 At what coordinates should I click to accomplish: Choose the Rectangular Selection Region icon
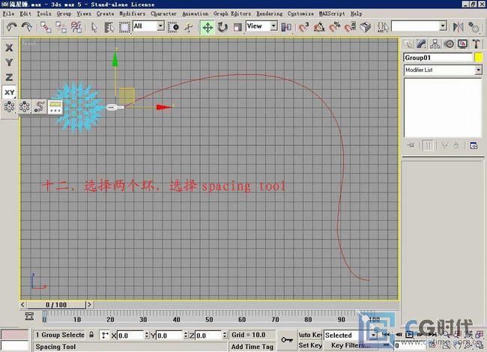click(x=124, y=27)
